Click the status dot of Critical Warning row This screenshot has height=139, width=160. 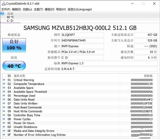tap(4, 80)
